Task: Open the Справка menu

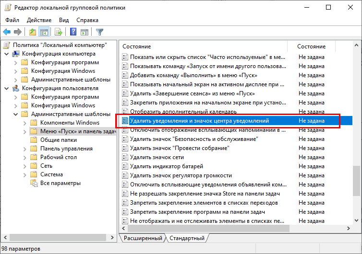Action: pos(87,20)
